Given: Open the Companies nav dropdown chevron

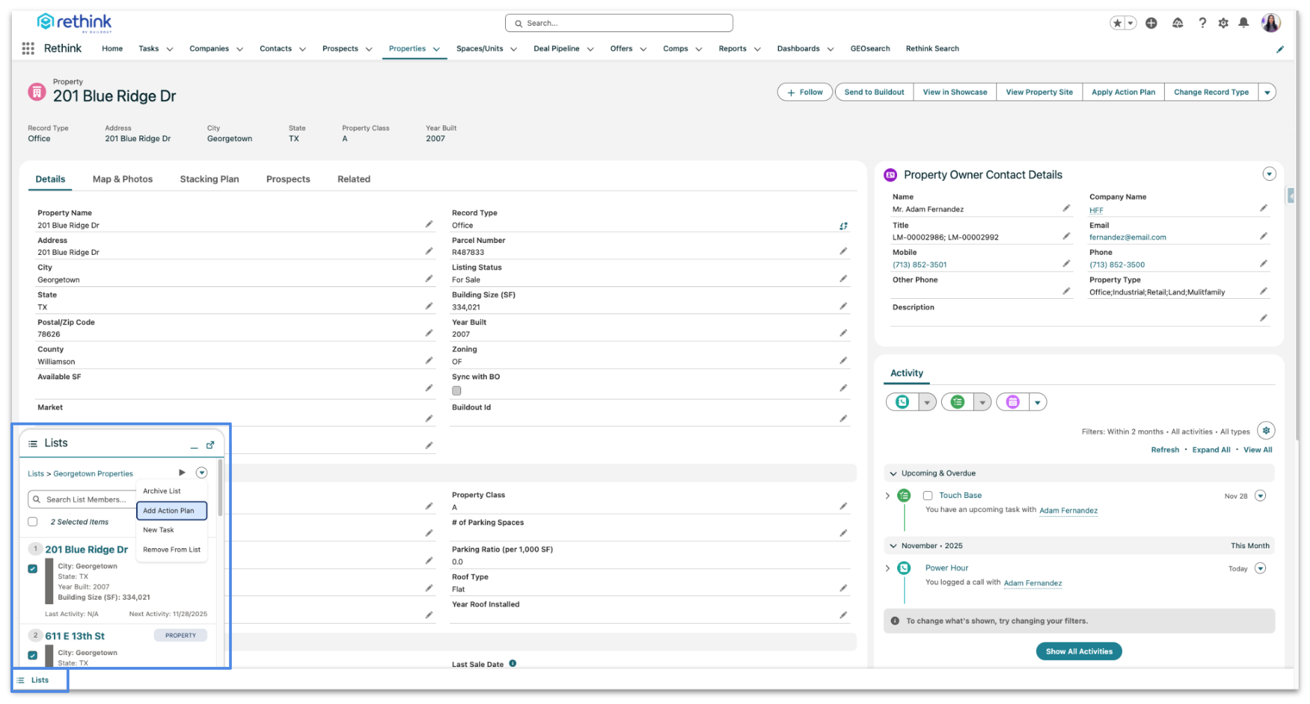Looking at the screenshot, I should (x=240, y=49).
